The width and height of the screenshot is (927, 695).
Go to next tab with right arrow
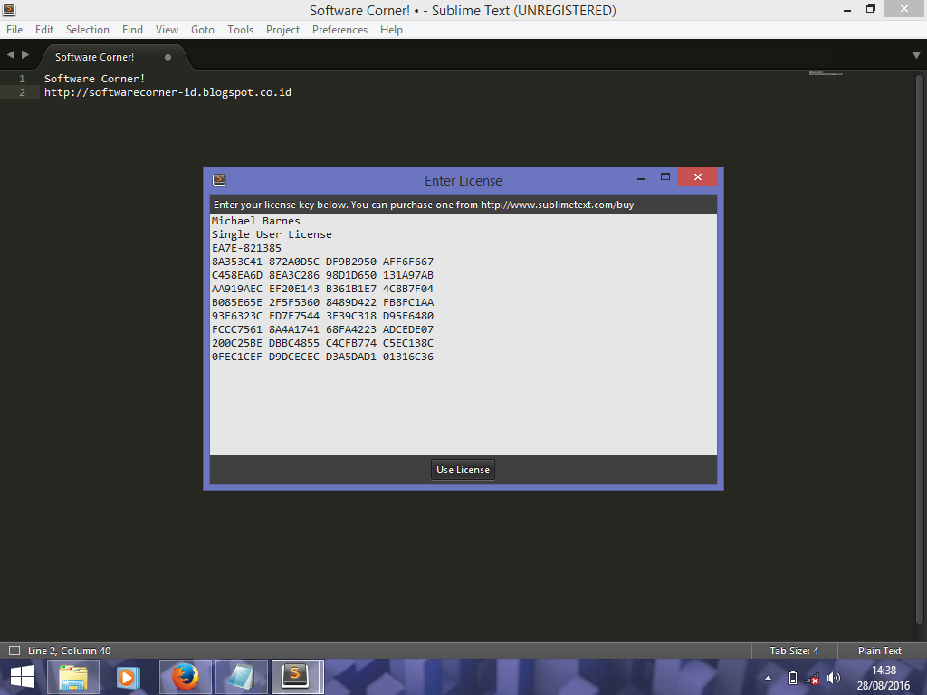click(x=25, y=55)
